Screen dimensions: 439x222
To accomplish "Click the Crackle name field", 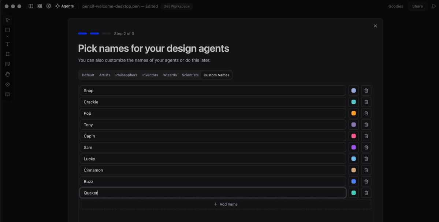I will point(213,102).
